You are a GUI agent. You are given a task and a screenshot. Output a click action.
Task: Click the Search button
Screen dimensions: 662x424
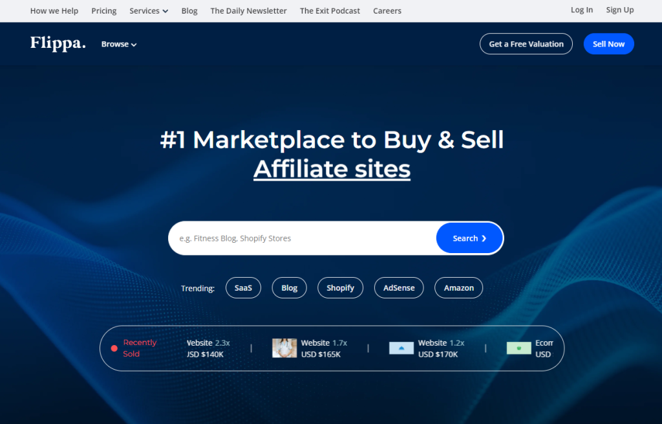tap(469, 238)
